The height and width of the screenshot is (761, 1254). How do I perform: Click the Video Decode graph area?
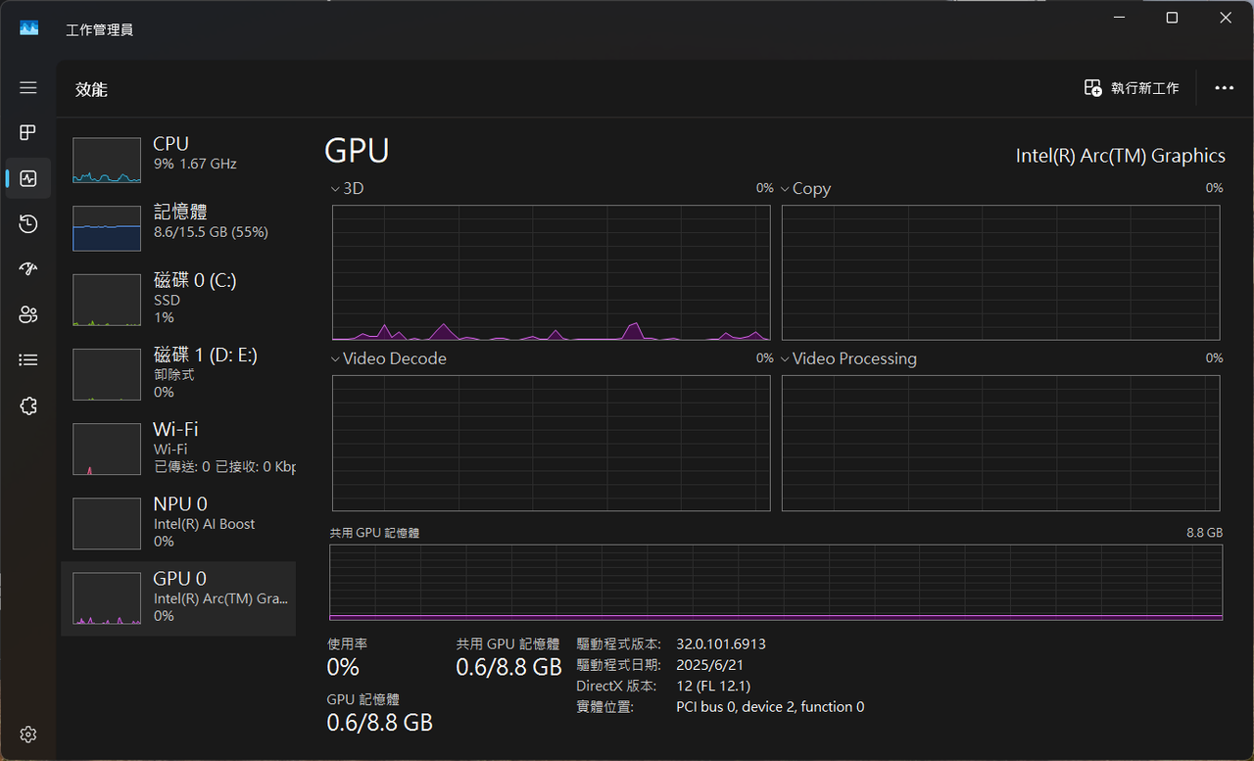pos(552,443)
